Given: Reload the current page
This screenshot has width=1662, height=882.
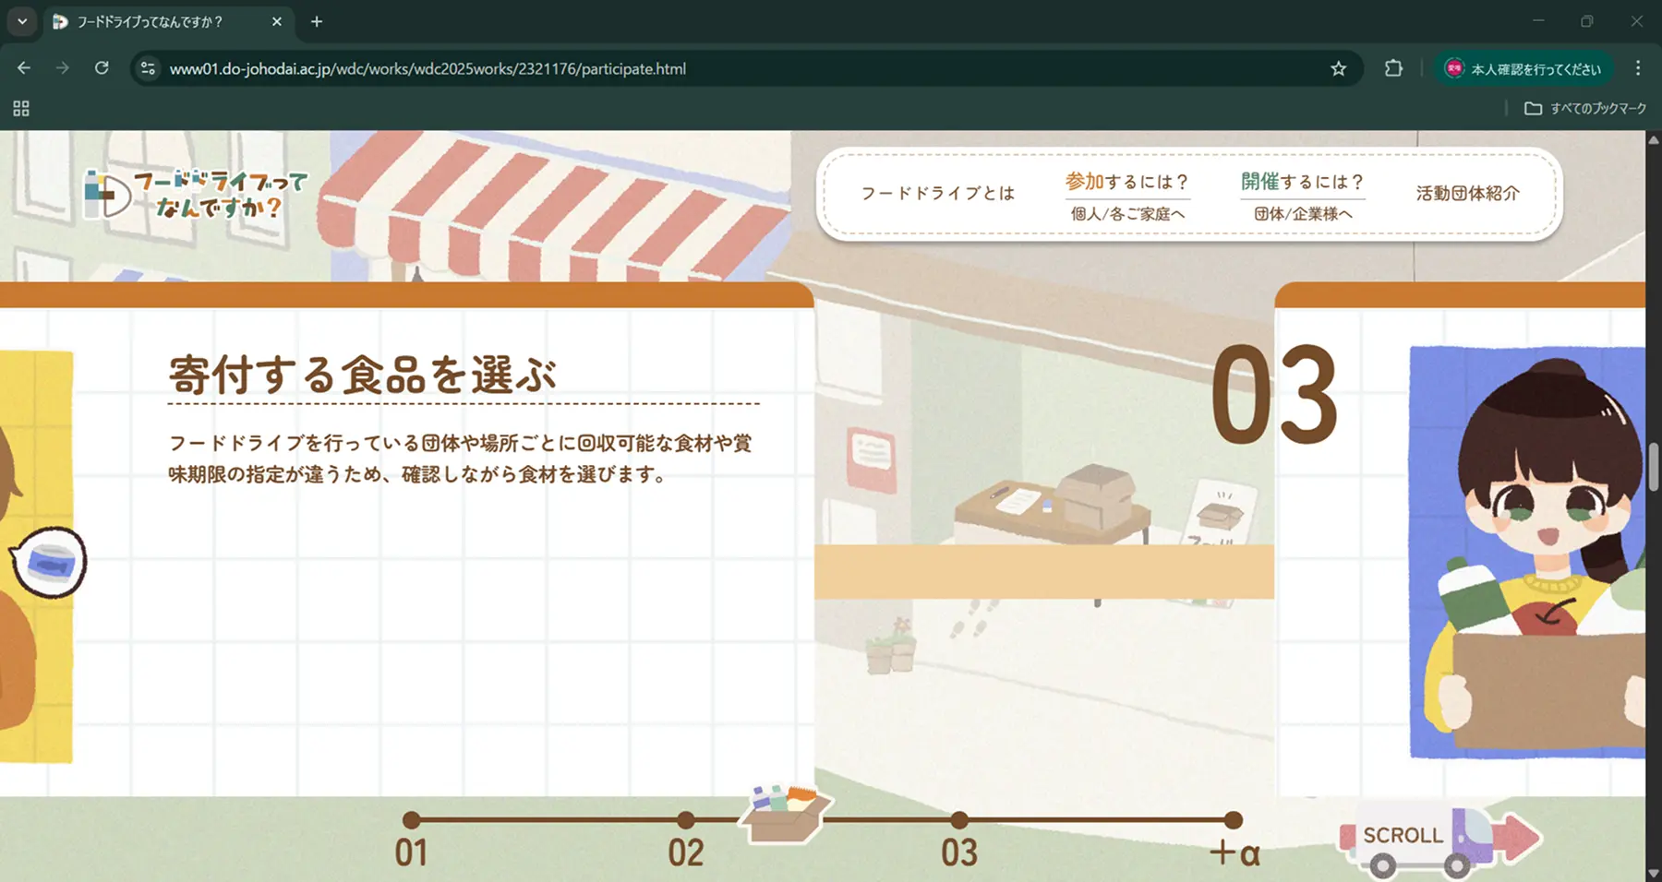Looking at the screenshot, I should click(x=102, y=68).
